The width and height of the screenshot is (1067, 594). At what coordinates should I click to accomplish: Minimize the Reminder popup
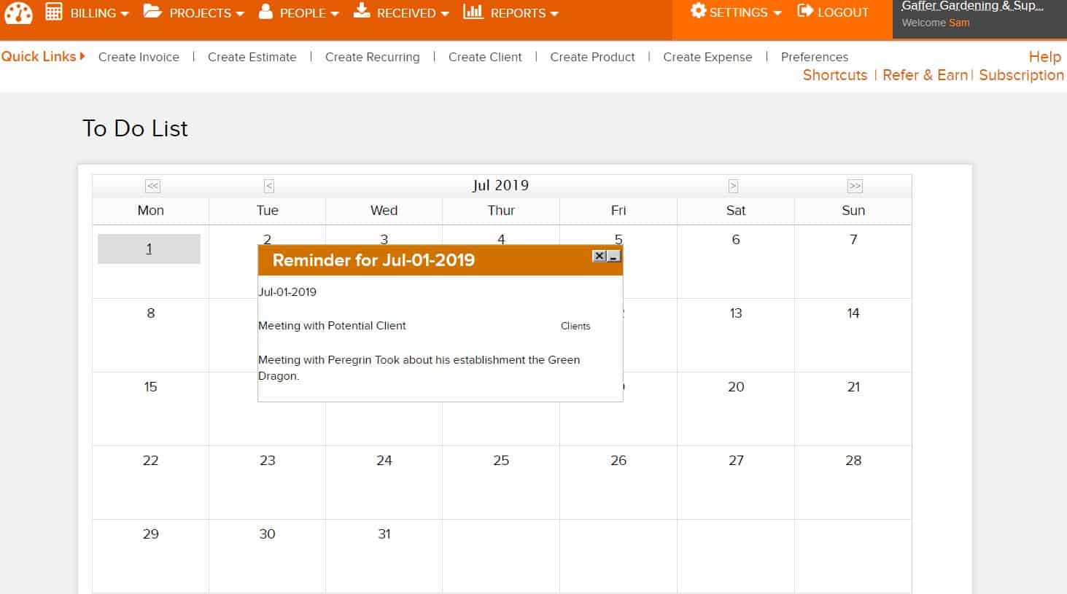pyautogui.click(x=613, y=256)
